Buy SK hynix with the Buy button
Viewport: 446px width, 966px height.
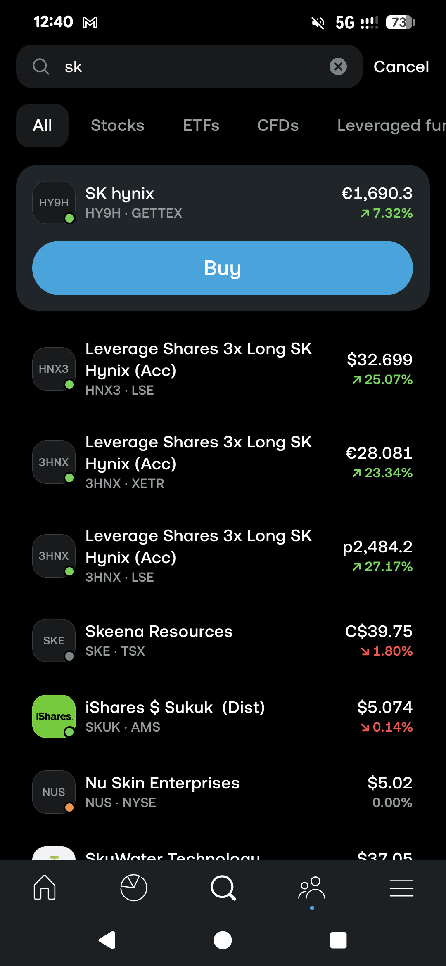[x=223, y=268]
